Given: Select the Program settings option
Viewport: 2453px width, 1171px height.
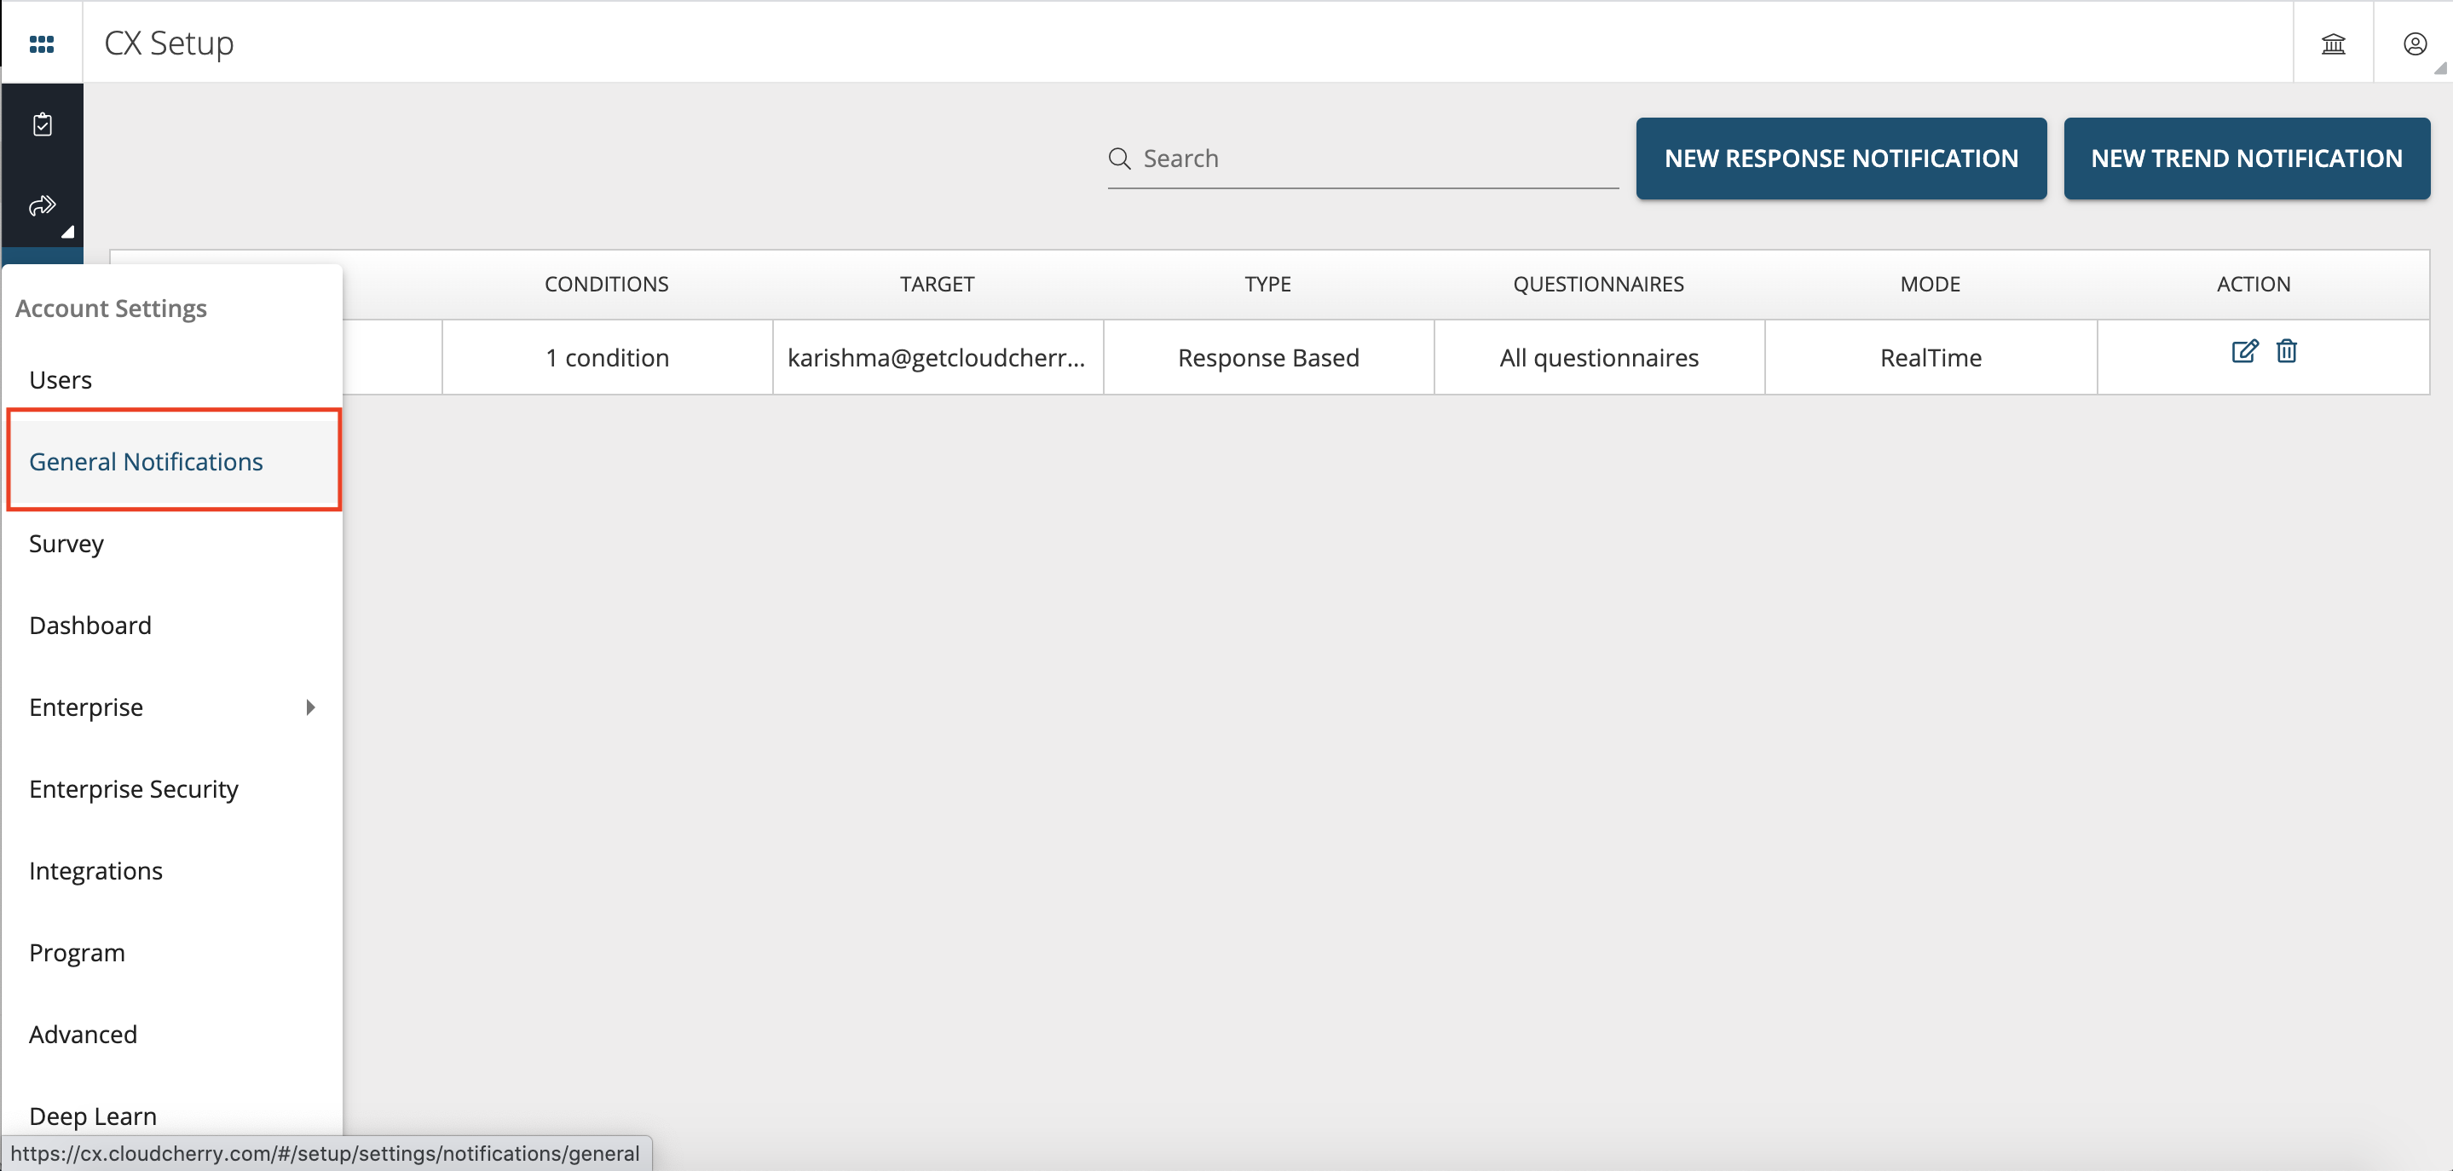Looking at the screenshot, I should 77,950.
